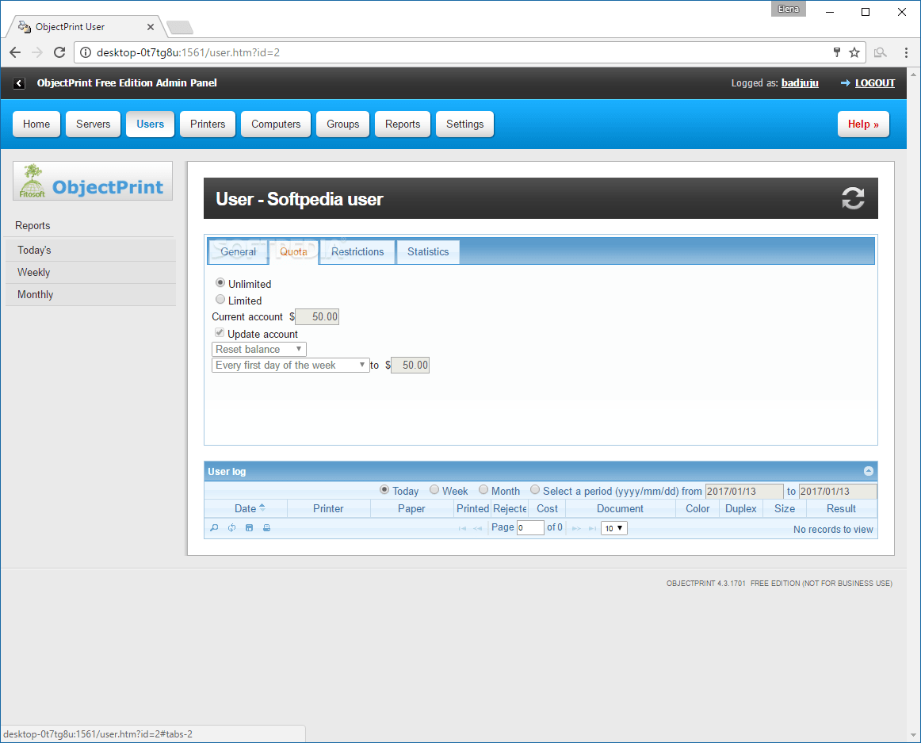Select the Unlimited quota option
Image resolution: width=921 pixels, height=743 pixels.
220,283
